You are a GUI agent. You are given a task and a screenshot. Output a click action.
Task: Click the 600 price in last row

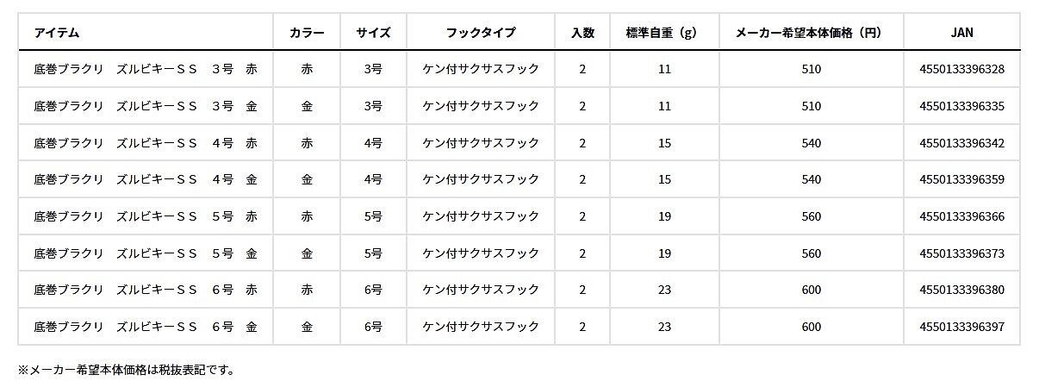tap(811, 327)
